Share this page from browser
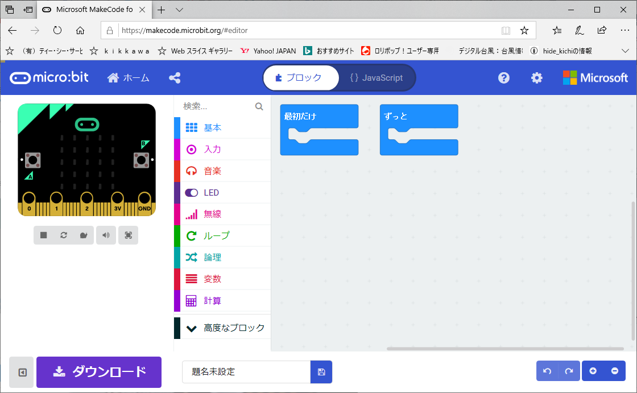The width and height of the screenshot is (637, 393). 602,31
